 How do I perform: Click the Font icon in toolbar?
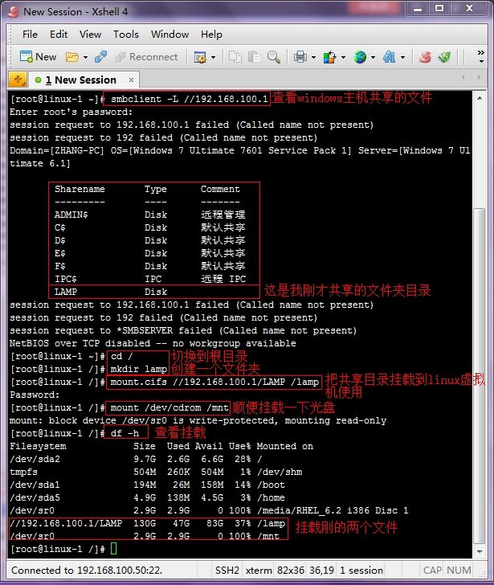coord(390,57)
